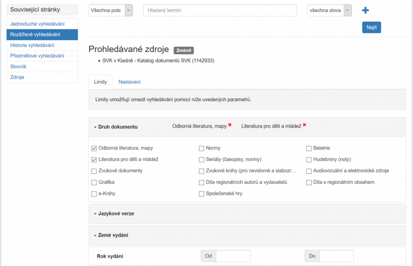
Task: Go to 'Jednoduché vyhledávání' page
Action: pos(37,24)
